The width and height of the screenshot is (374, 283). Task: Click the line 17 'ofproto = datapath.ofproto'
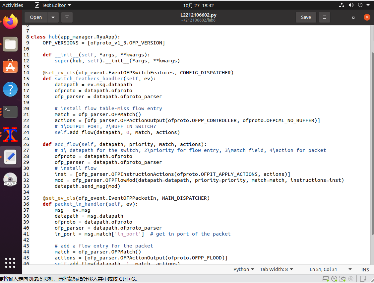tap(93, 91)
